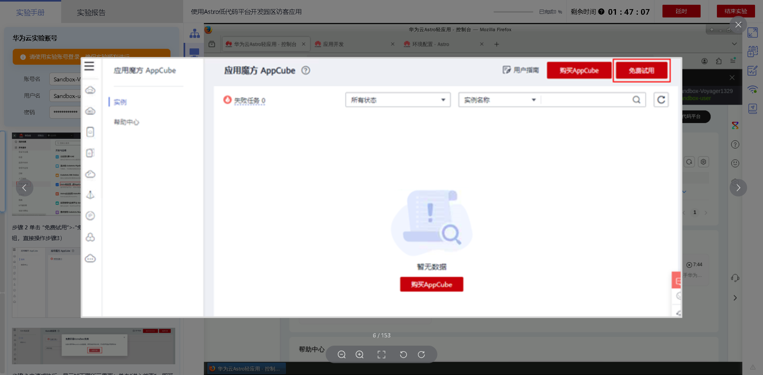
Task: Click the 6 / 153 image counter
Action: pos(381,335)
